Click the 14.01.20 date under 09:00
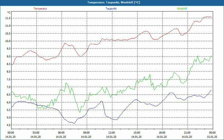224x140 pixels. 86,137
